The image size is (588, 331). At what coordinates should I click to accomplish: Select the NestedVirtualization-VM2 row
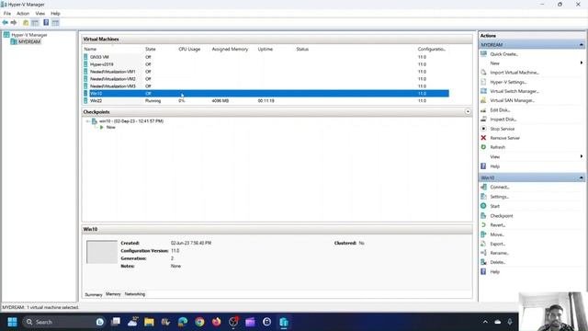[x=266, y=79]
